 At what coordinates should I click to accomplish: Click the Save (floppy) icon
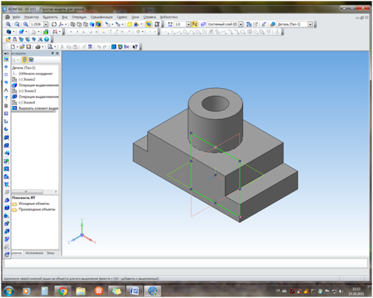28,47
